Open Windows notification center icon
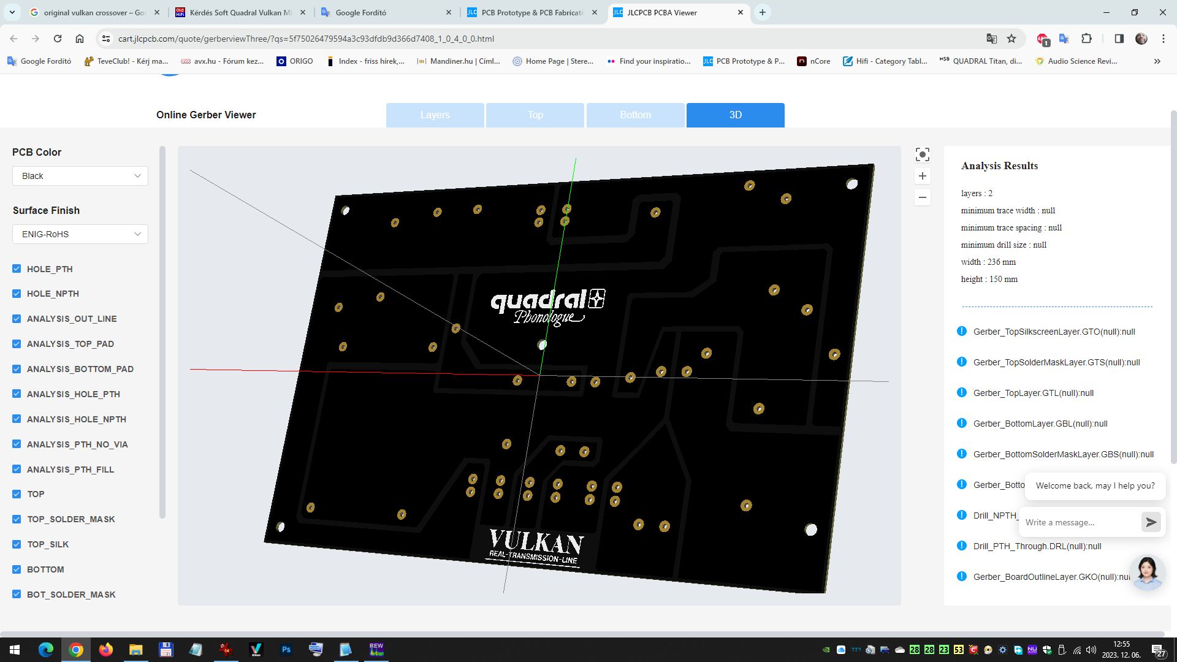 click(x=1158, y=650)
